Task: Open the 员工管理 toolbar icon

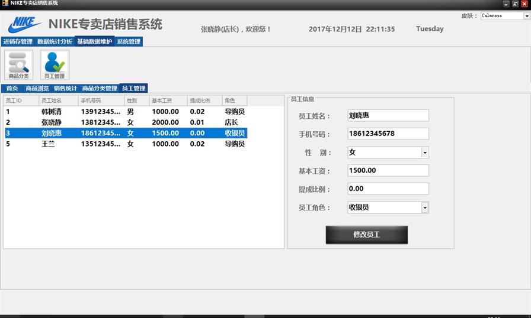Action: pos(55,64)
